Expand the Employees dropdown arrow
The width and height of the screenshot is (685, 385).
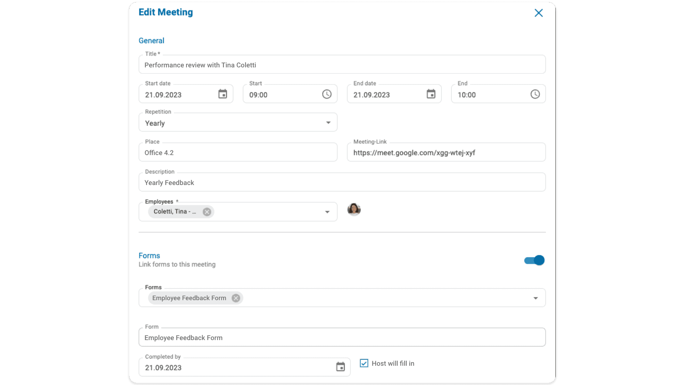pyautogui.click(x=327, y=212)
